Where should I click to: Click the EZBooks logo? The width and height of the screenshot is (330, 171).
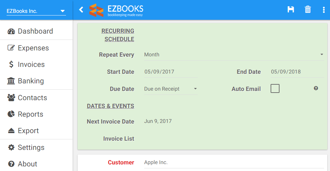pos(116,10)
